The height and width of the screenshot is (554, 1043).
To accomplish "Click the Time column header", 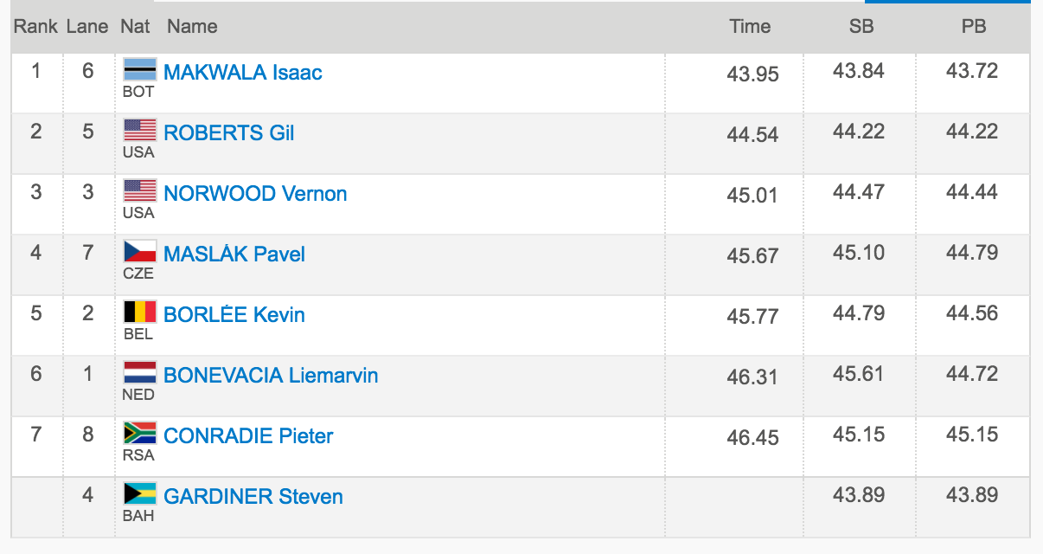I will (750, 26).
